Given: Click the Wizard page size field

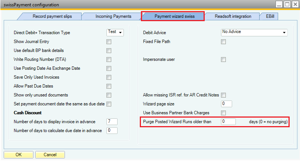Looking at the screenshot, I should pyautogui.click(x=227, y=104).
